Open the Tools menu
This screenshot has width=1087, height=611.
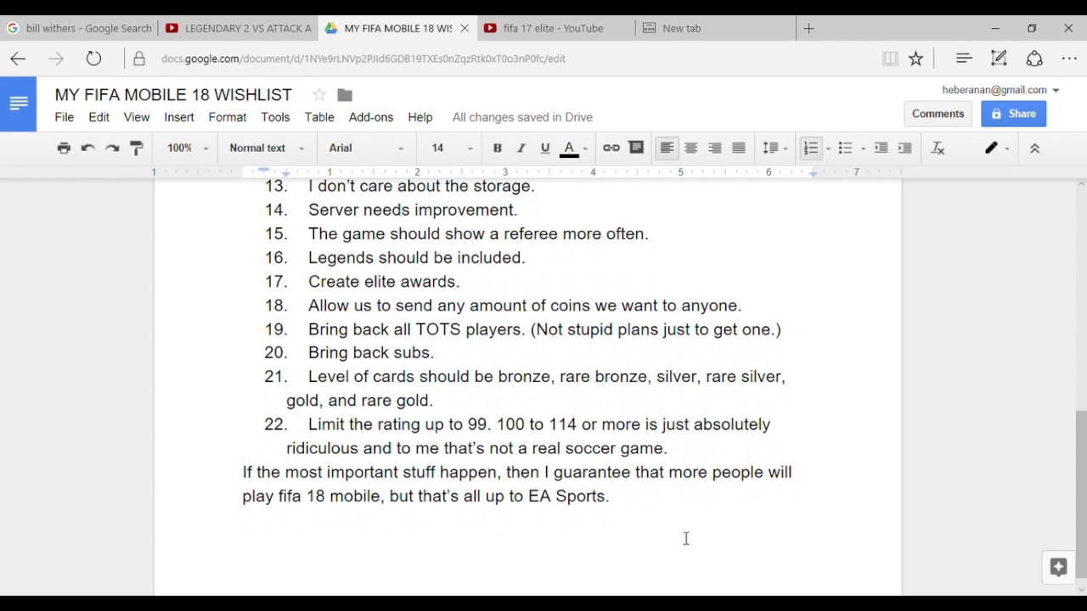pyautogui.click(x=275, y=117)
